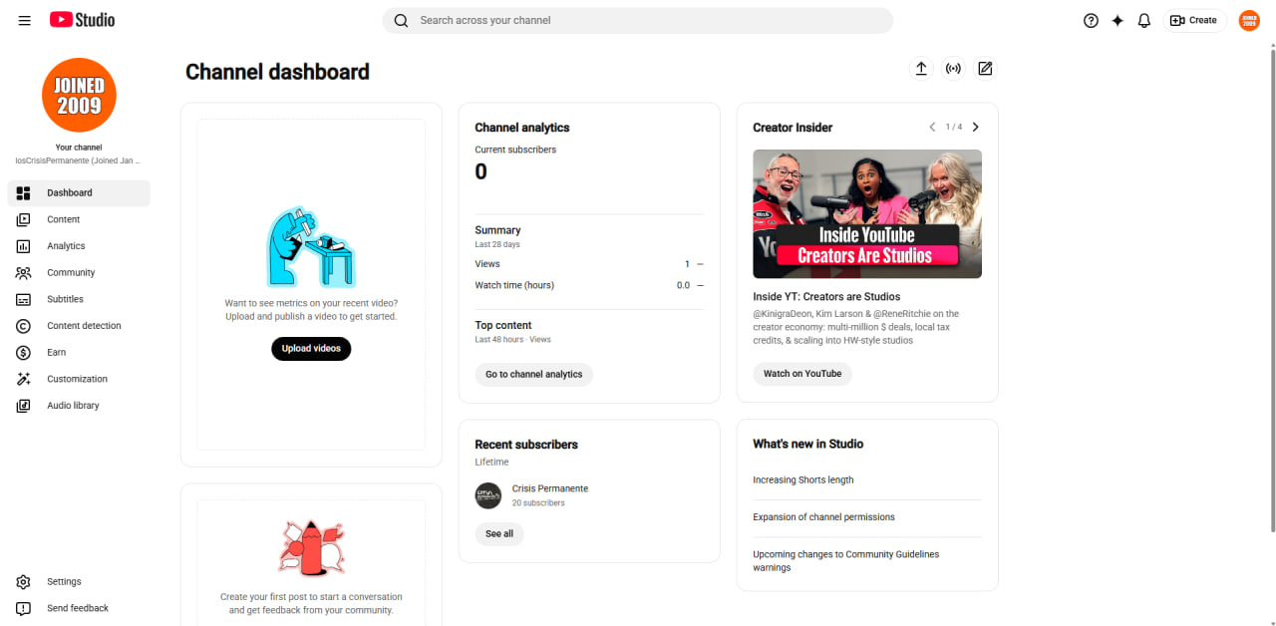
Task: Open the help question mark icon
Action: click(x=1091, y=20)
